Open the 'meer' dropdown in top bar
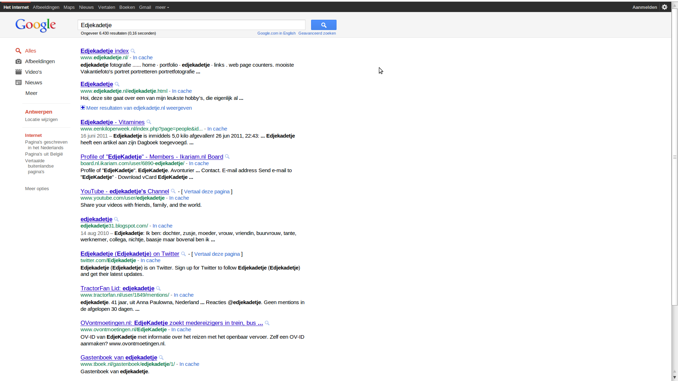This screenshot has height=381, width=678. pos(162,7)
